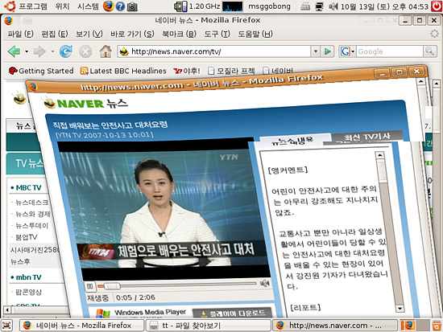Launch the screenshot camera tool in panel
Viewport: 443px width, 332px height.
(132, 6)
